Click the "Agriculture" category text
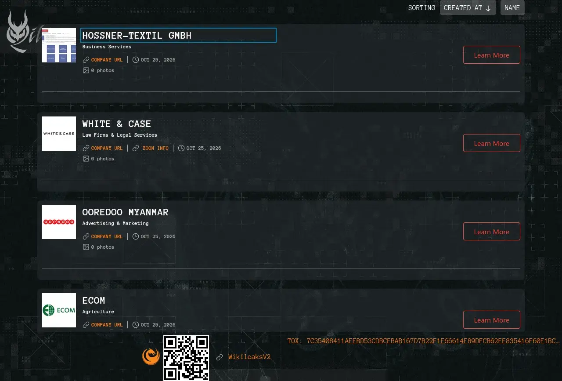This screenshot has height=381, width=562. click(x=98, y=312)
